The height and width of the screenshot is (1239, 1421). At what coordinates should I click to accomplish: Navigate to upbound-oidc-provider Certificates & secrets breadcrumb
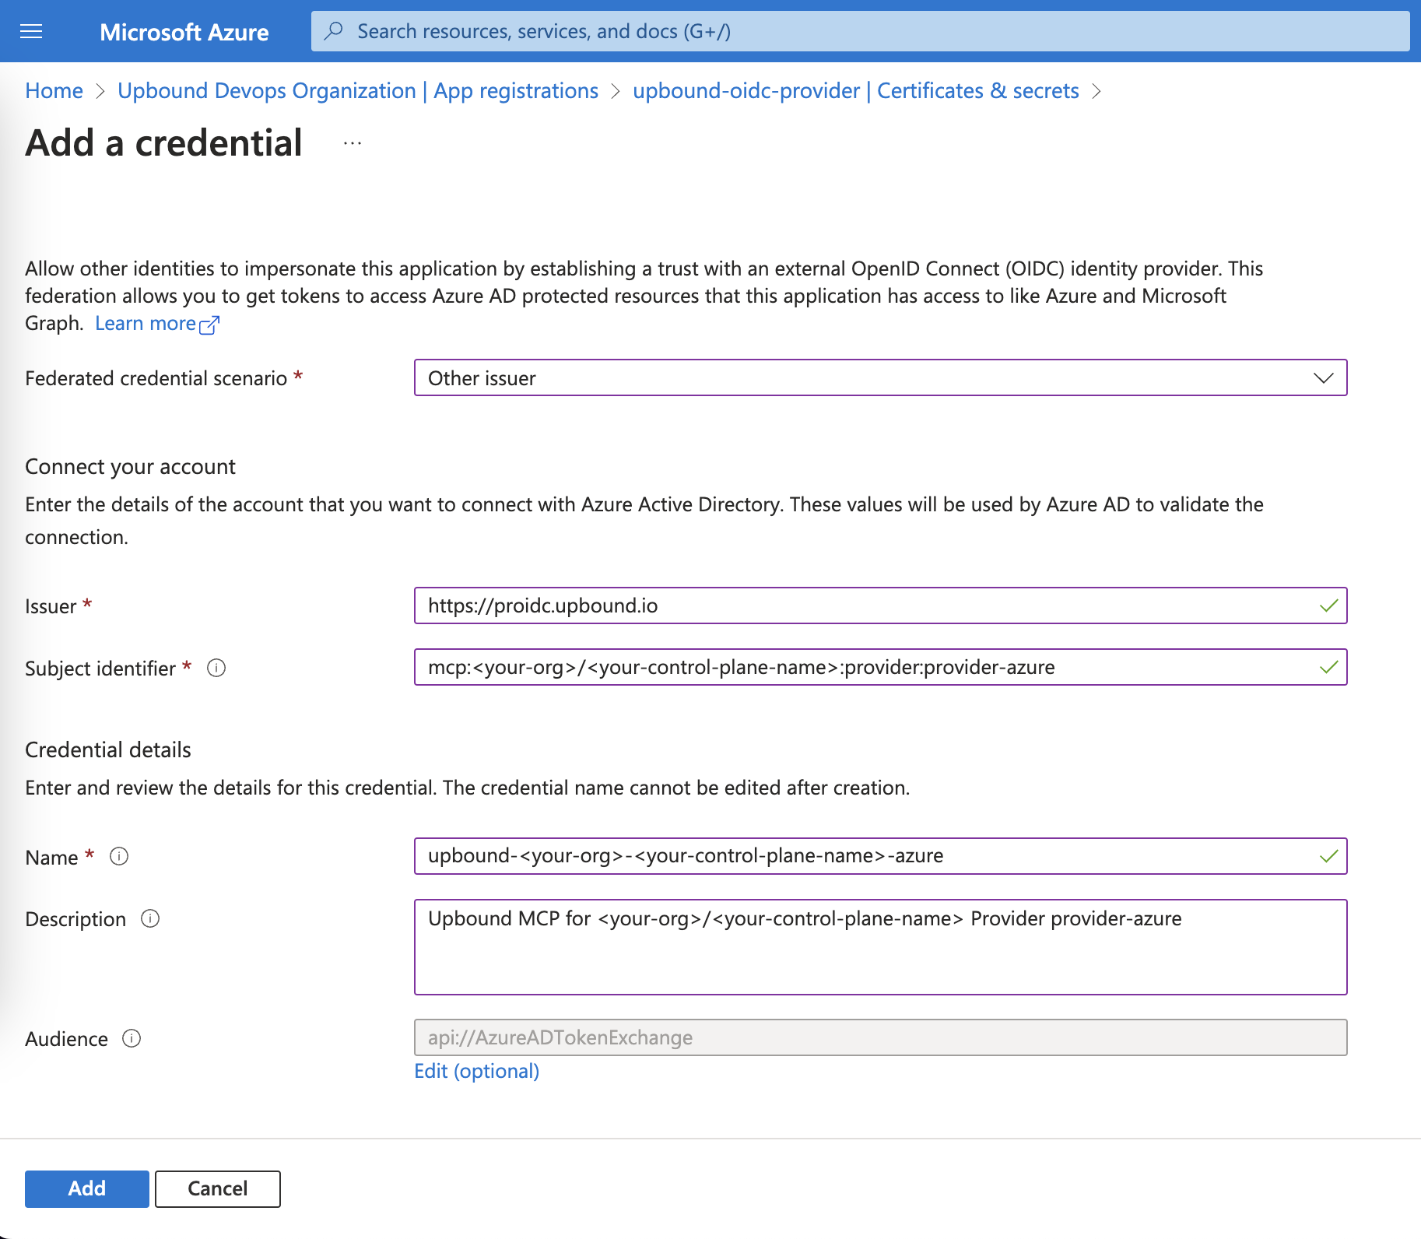[x=855, y=91]
